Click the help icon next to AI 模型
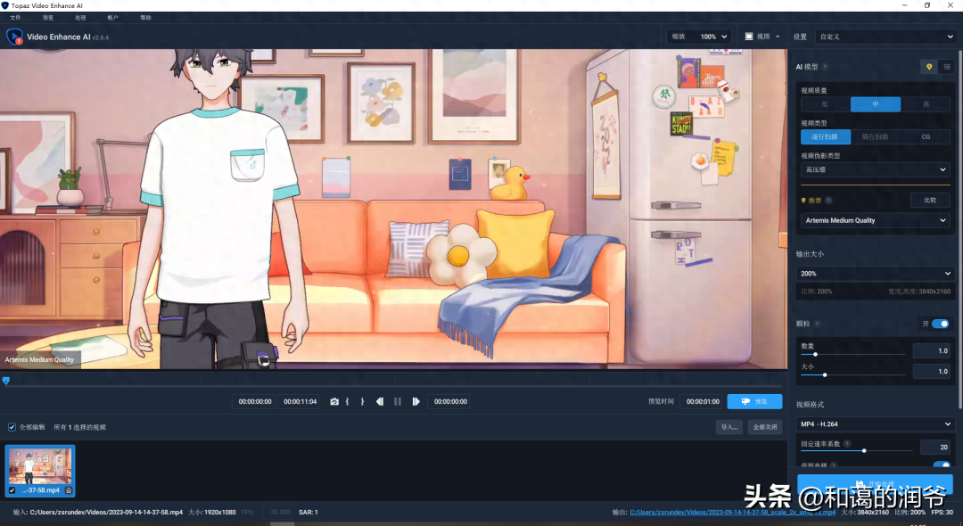963x526 pixels. coord(825,67)
